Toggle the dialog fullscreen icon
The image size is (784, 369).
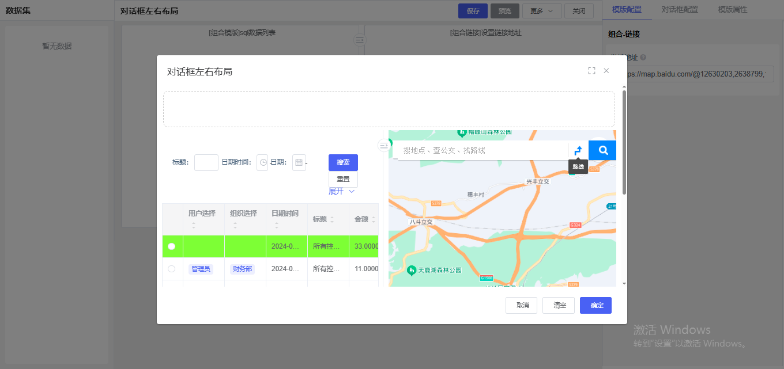pos(591,71)
